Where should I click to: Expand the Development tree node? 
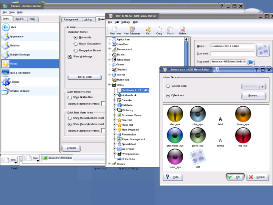tap(109, 49)
